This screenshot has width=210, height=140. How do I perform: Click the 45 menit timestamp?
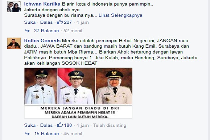[x=73, y=134]
